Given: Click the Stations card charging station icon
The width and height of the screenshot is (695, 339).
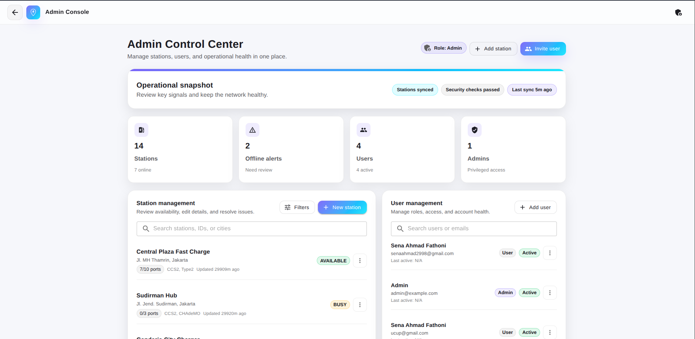Looking at the screenshot, I should (x=141, y=130).
